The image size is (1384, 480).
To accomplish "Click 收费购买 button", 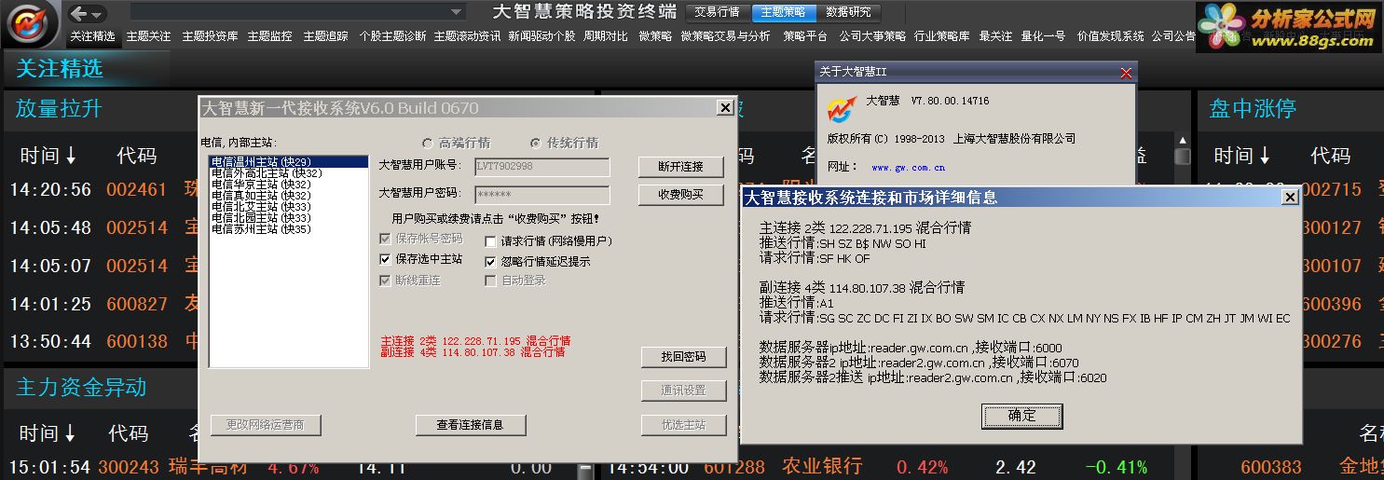I will [x=682, y=195].
